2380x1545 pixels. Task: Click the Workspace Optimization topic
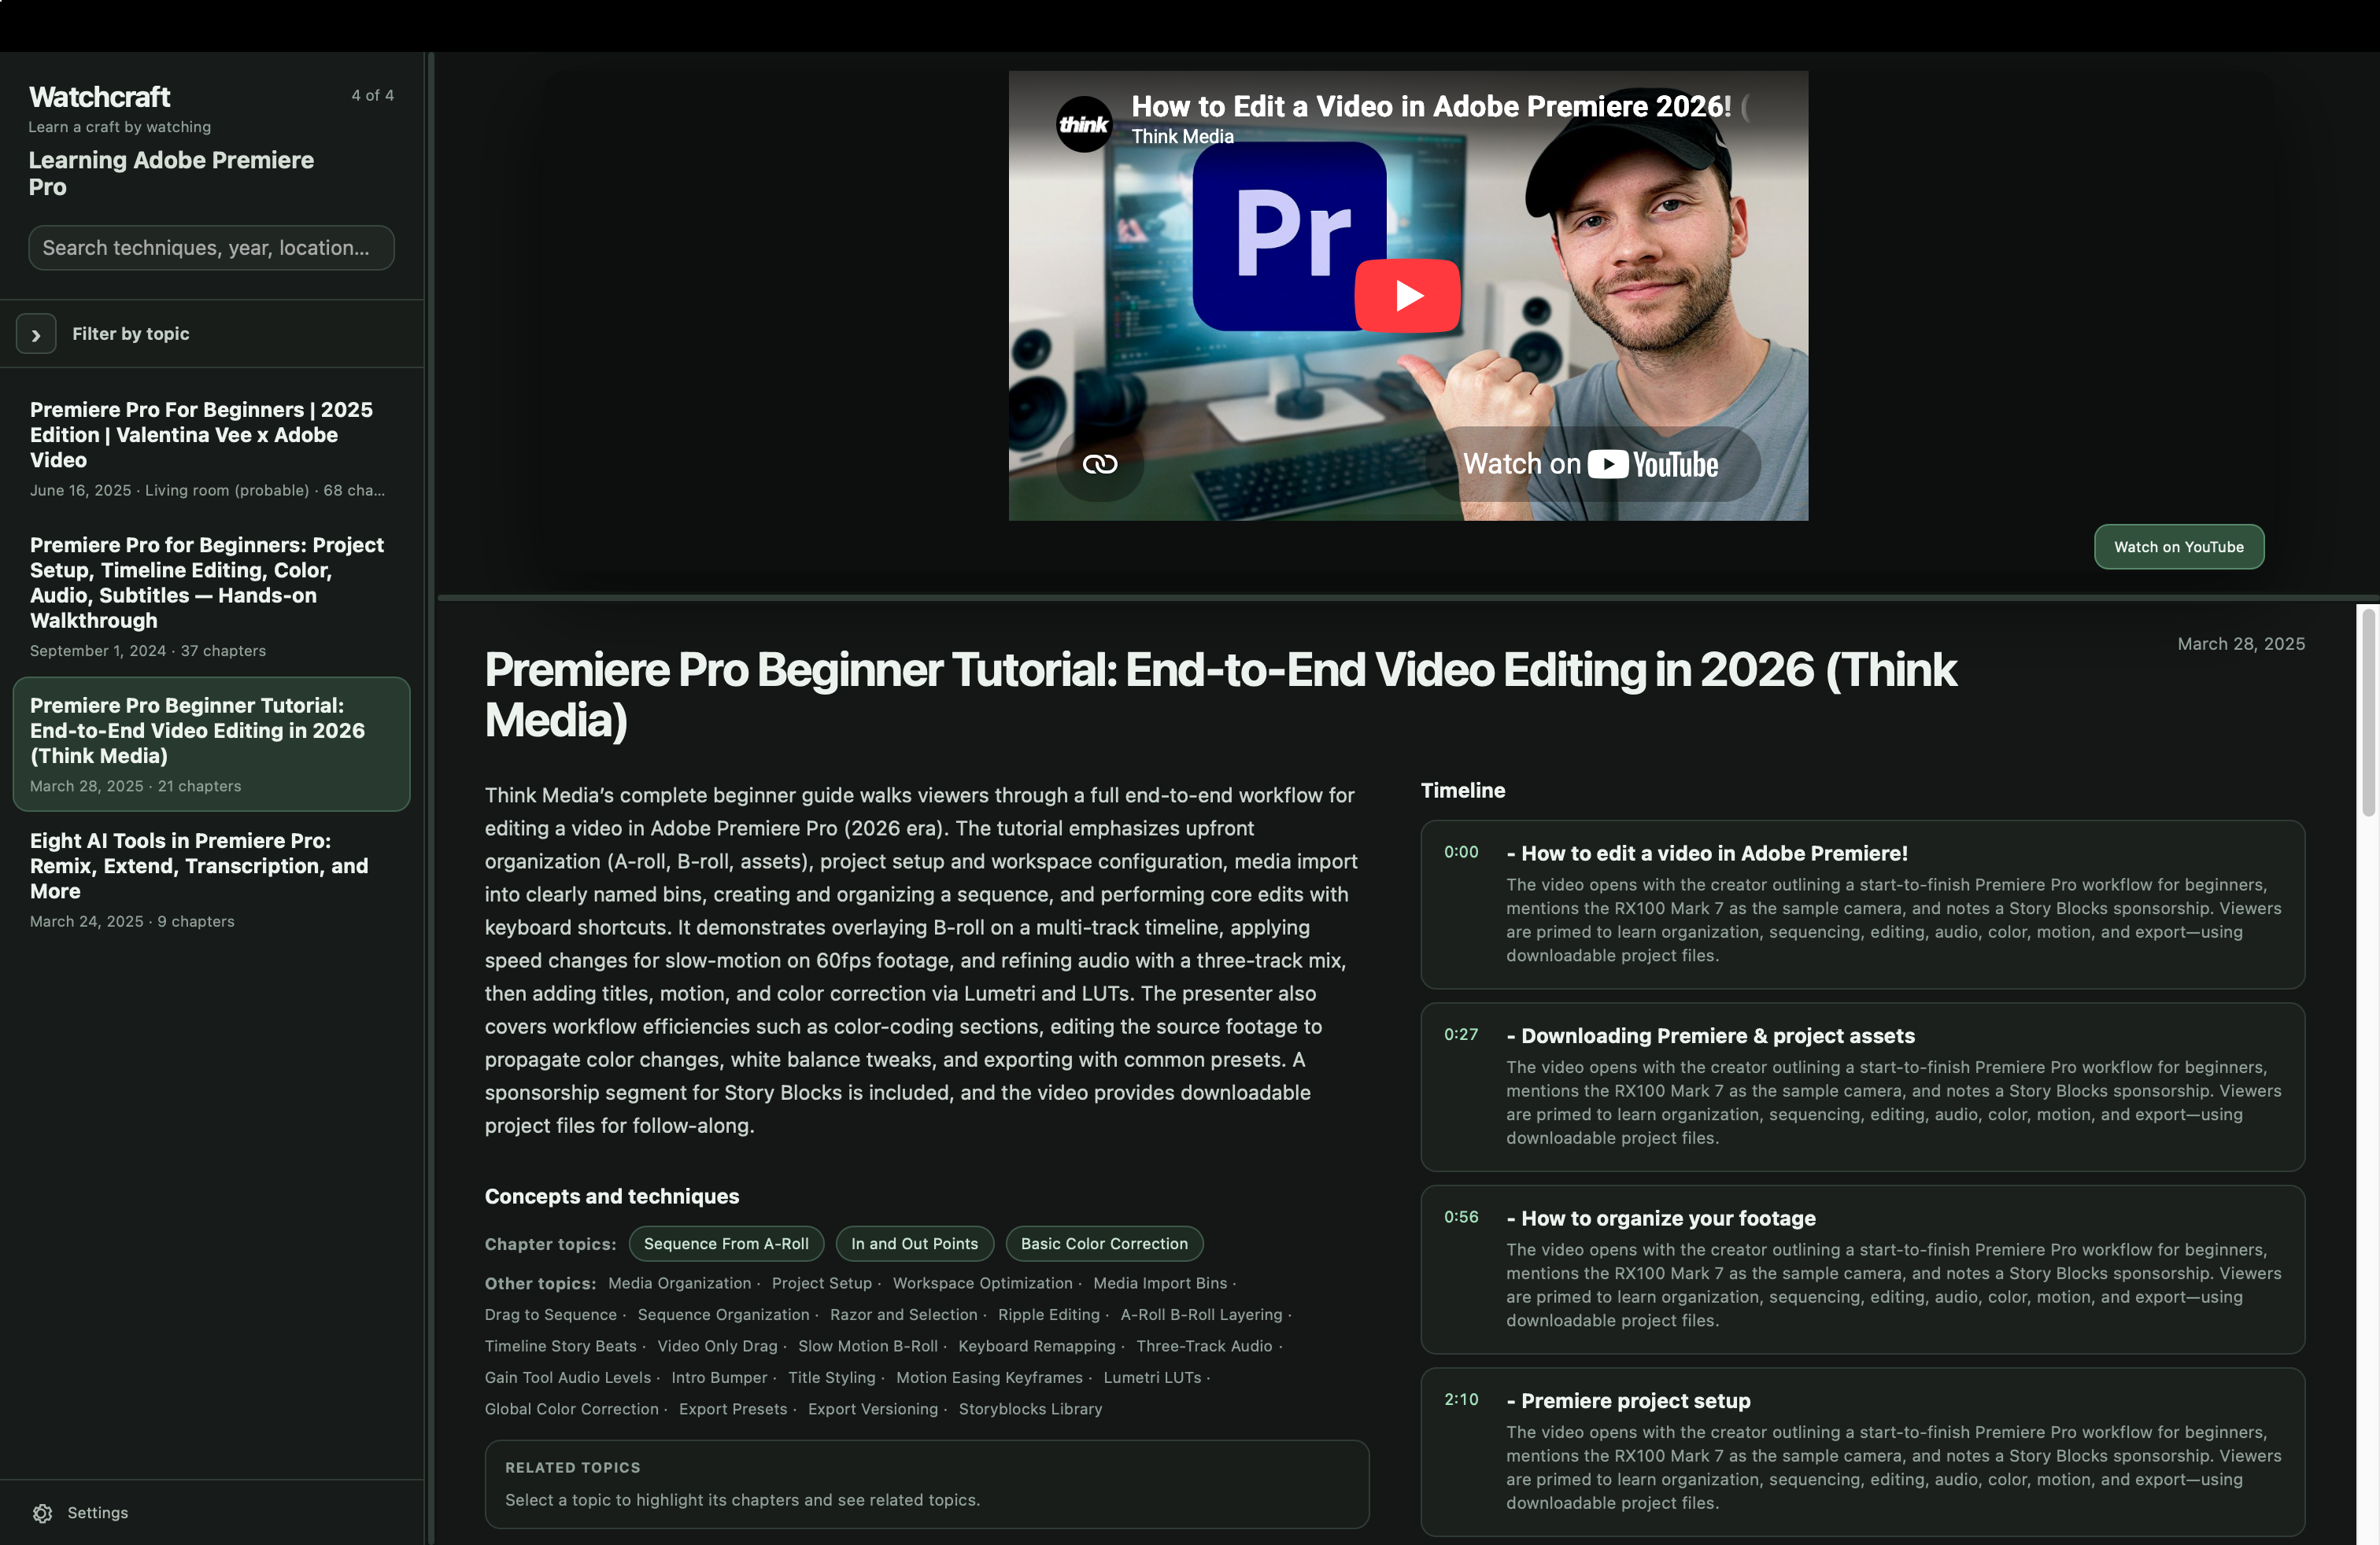[x=982, y=1282]
